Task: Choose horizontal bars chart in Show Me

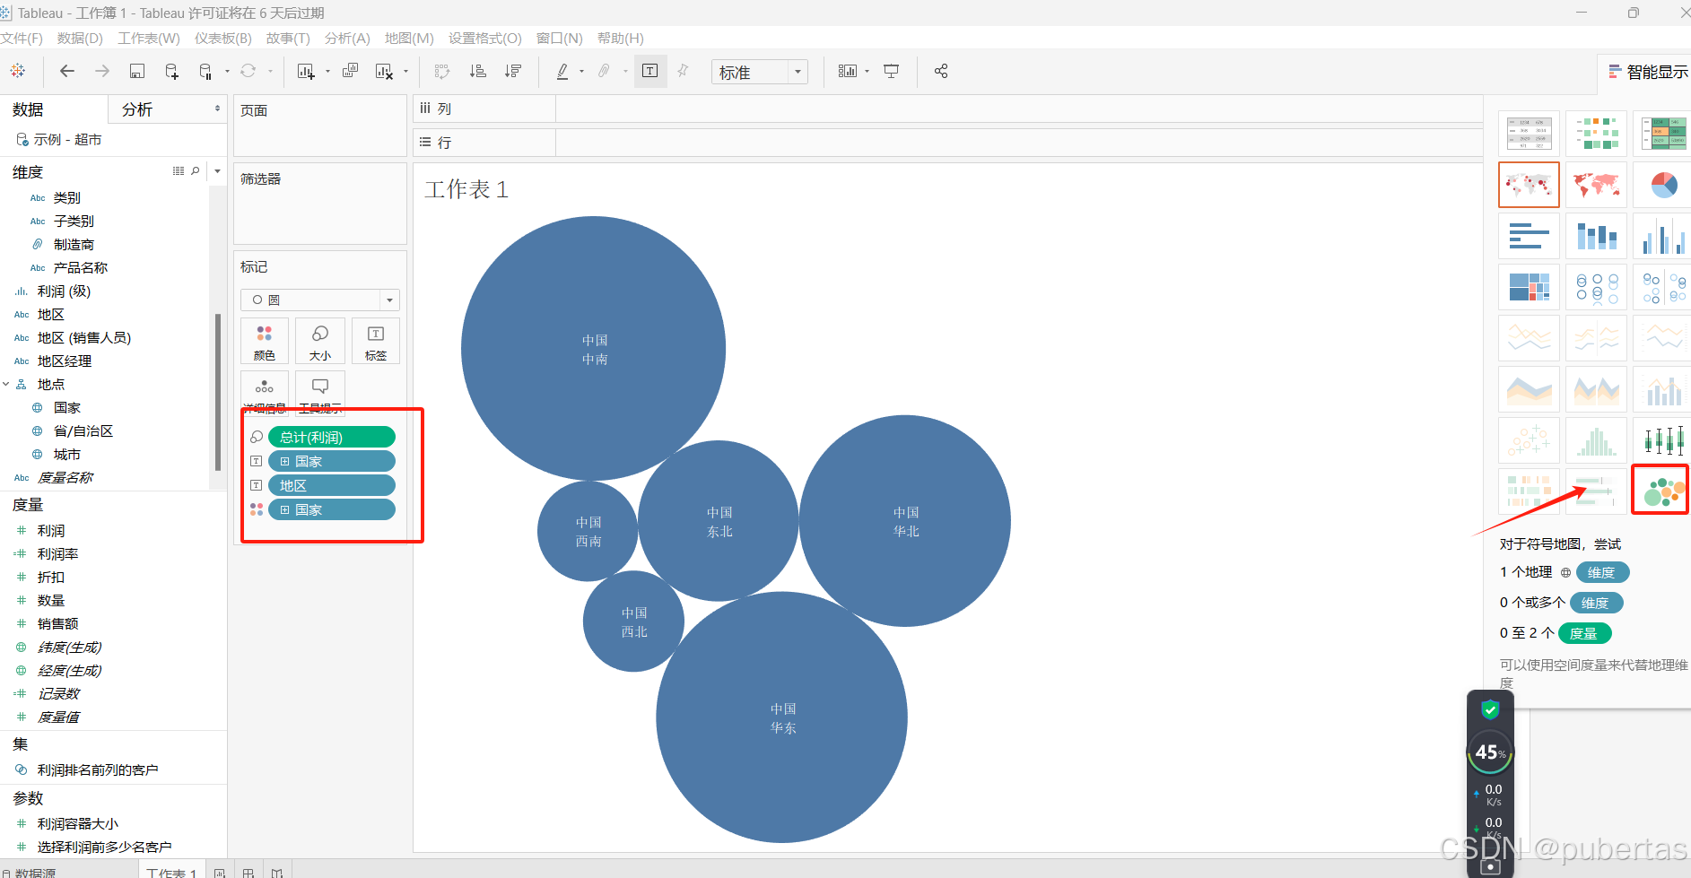Action: 1529,236
